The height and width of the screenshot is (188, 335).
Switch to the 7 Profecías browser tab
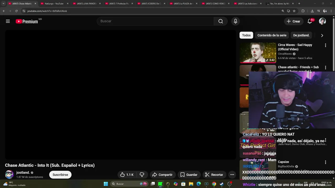[119, 4]
